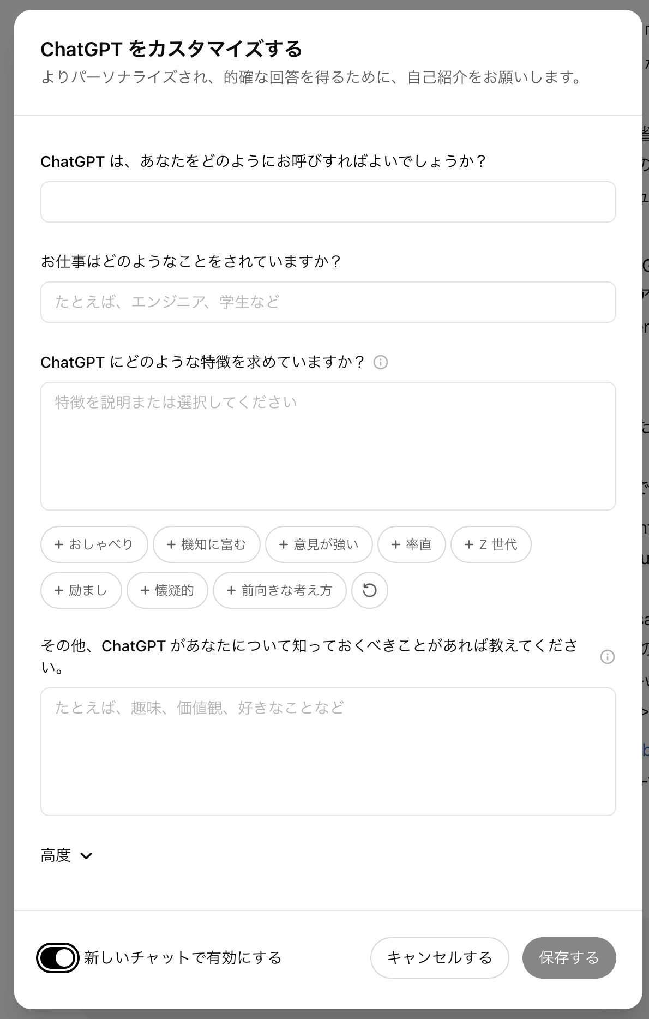The height and width of the screenshot is (1019, 649).
Task: Add the 前向きな考え方 trait chip
Action: tap(280, 590)
